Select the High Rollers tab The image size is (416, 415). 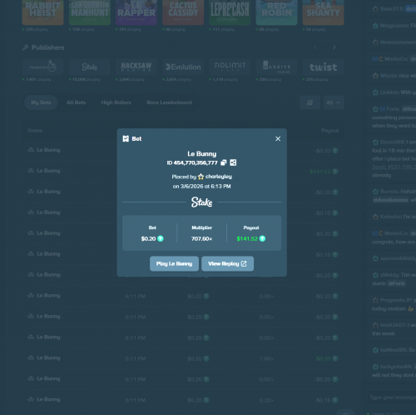pyautogui.click(x=116, y=102)
